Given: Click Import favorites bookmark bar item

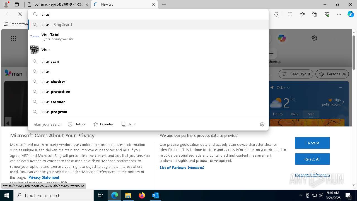Looking at the screenshot, I should [16, 24].
